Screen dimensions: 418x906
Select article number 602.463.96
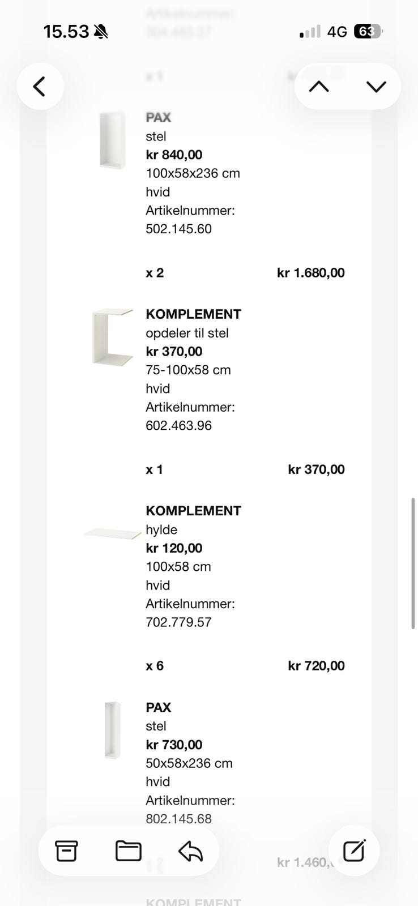coord(178,425)
